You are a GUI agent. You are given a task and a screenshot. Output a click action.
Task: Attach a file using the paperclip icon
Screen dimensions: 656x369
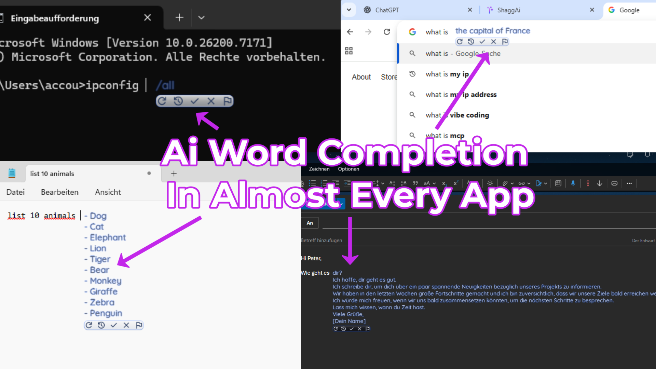[x=505, y=183]
